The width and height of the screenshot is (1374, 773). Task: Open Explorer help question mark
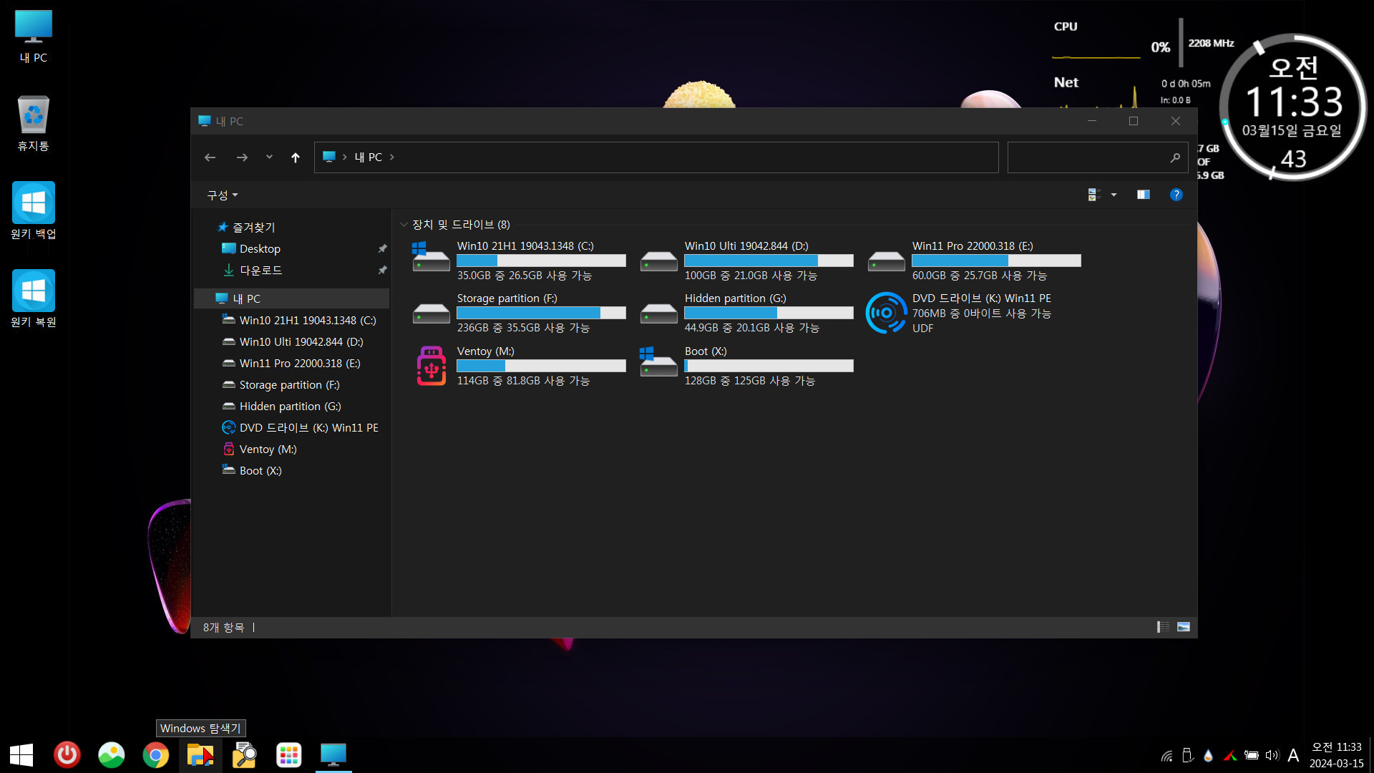[1176, 195]
